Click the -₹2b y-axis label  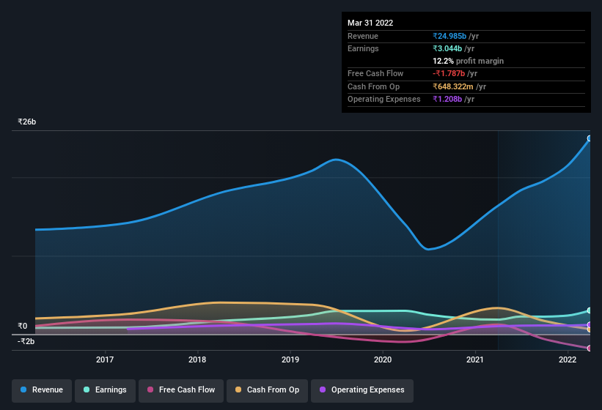pos(26,341)
